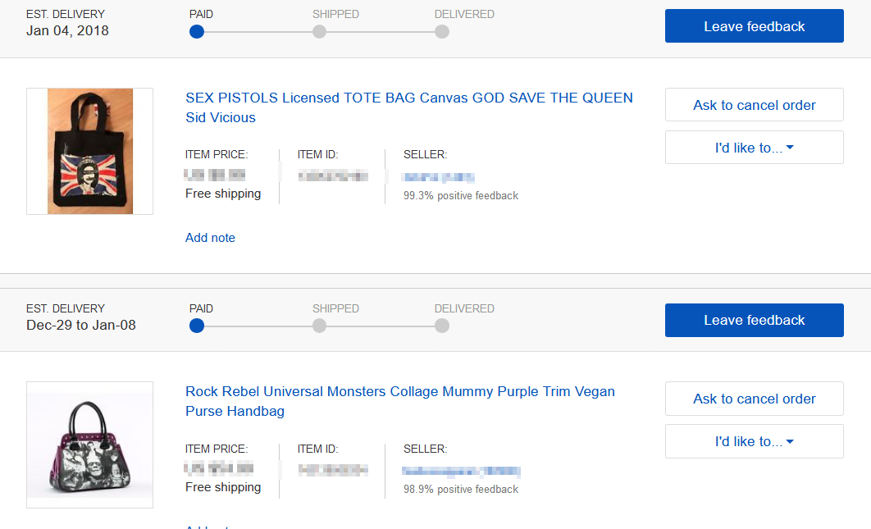Click the SHIPPED progress dot for second order
Viewport: 871px width, 529px height.
coord(319,326)
